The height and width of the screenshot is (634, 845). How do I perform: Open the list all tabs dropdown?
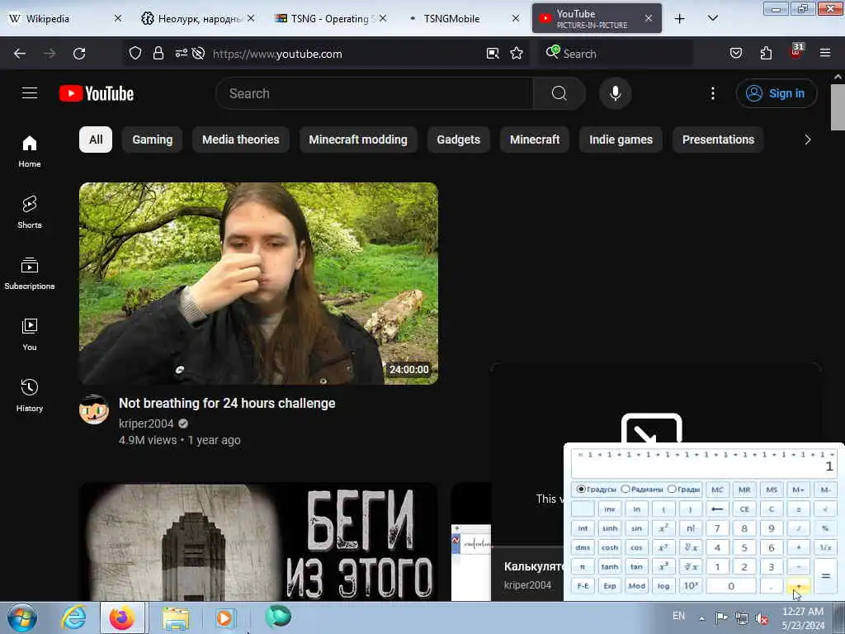[712, 19]
